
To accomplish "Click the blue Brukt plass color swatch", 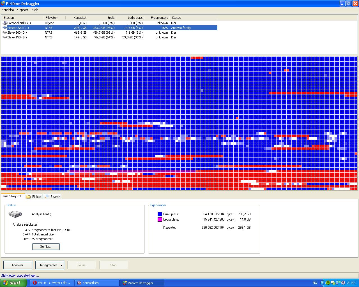I will [160, 214].
